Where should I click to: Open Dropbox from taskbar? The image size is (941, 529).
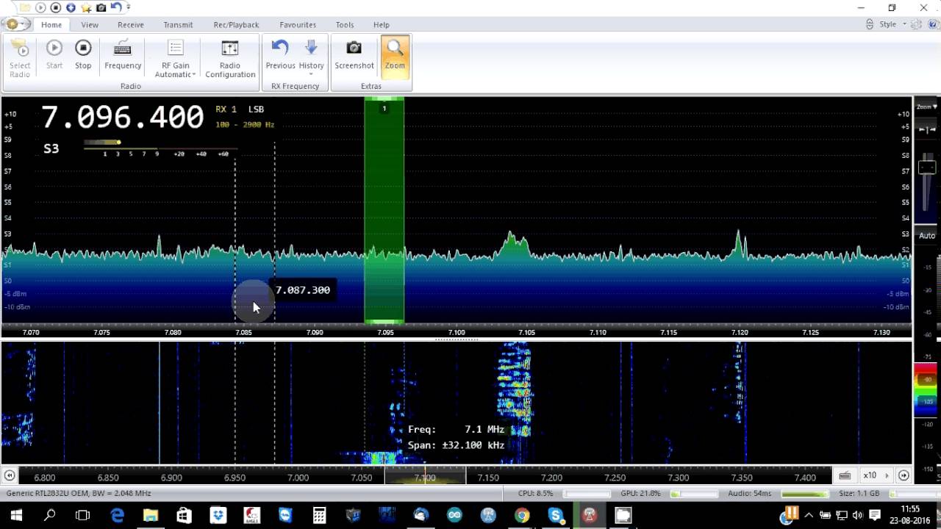pyautogui.click(x=218, y=516)
